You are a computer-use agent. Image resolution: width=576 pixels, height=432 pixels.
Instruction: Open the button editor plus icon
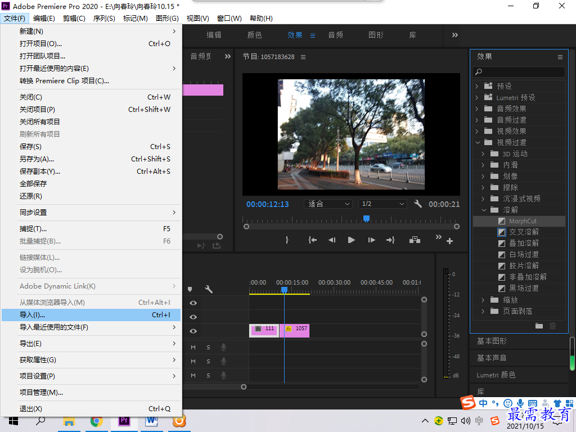click(449, 241)
